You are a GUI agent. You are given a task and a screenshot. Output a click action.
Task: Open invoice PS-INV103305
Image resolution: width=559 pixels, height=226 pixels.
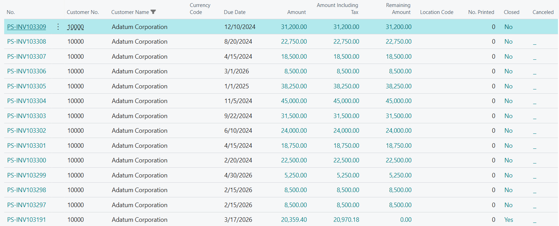click(27, 86)
